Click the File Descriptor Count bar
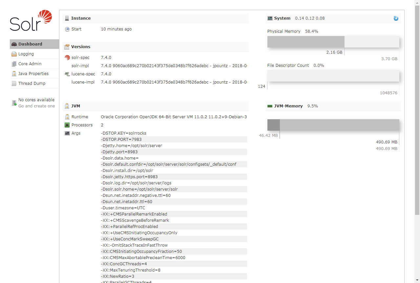This screenshot has height=283, width=420. [333, 76]
